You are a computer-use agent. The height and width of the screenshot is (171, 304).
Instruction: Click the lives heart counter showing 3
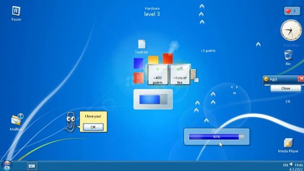coord(292,11)
